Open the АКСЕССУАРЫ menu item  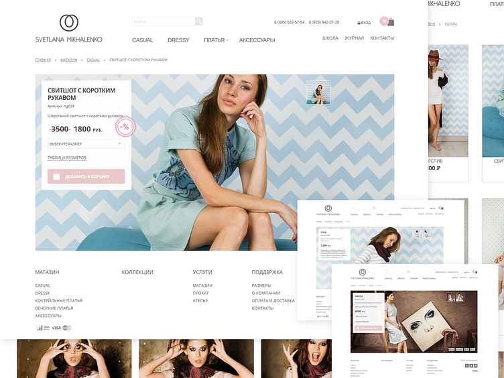pyautogui.click(x=257, y=40)
